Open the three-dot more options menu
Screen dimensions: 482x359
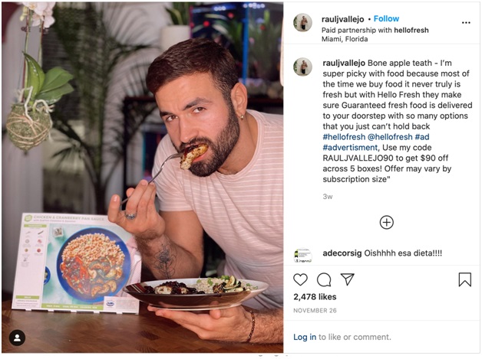tap(465, 23)
